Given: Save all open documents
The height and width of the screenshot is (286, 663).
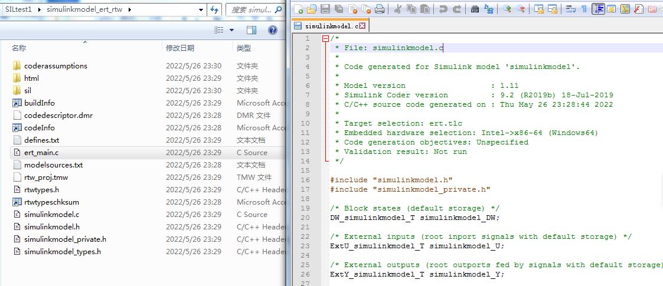Looking at the screenshot, I should coord(339,8).
